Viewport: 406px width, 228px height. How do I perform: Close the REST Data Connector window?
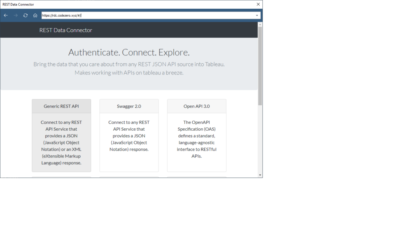pos(258,4)
